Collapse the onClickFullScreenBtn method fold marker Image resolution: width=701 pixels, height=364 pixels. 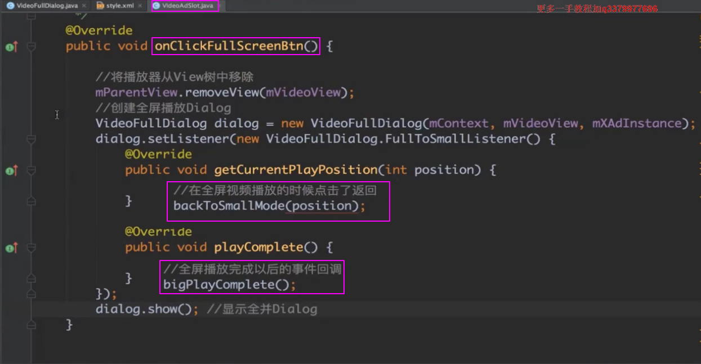[31, 47]
